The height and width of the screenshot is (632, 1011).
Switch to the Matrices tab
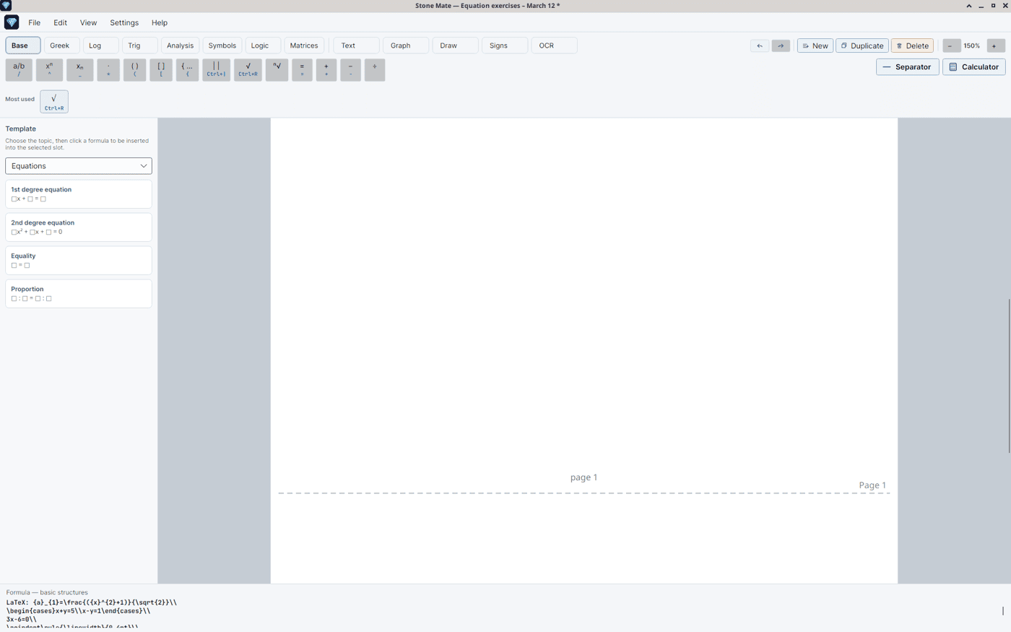point(304,46)
